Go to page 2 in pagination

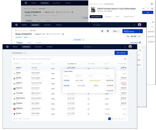click(x=113, y=119)
